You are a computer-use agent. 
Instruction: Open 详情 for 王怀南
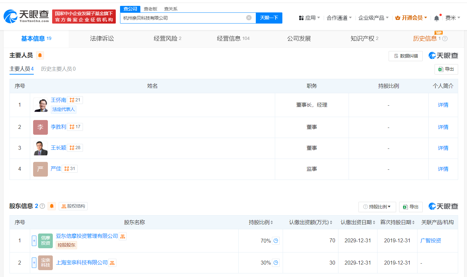pyautogui.click(x=443, y=105)
